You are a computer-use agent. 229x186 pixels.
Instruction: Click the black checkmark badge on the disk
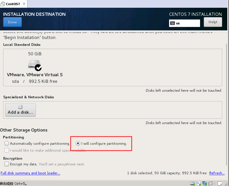(x=38, y=68)
